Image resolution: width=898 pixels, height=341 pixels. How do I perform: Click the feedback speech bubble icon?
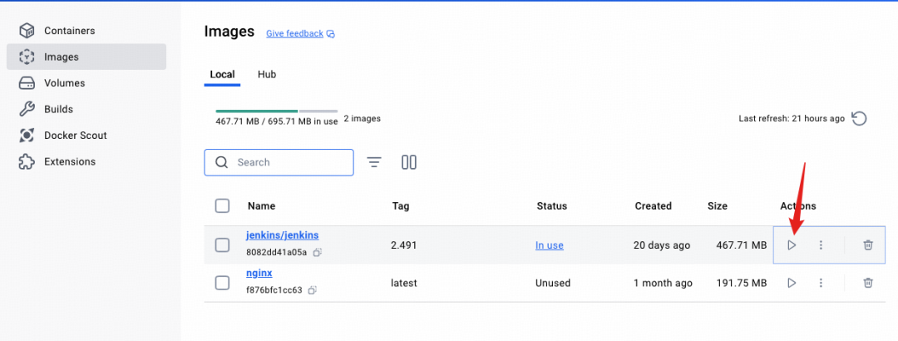click(x=330, y=34)
